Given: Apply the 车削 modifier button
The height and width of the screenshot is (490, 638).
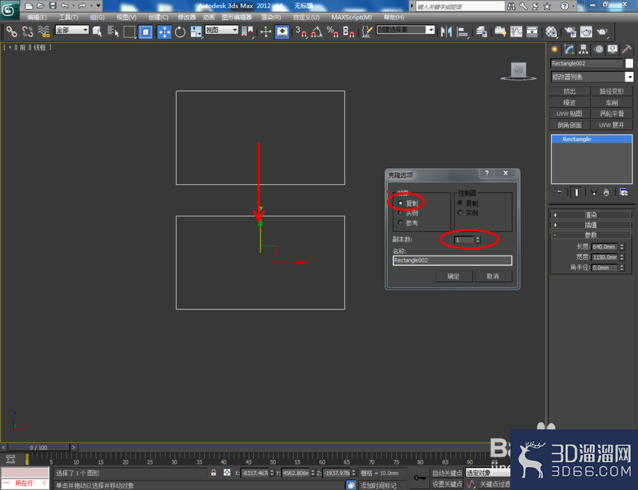Looking at the screenshot, I should pos(612,103).
